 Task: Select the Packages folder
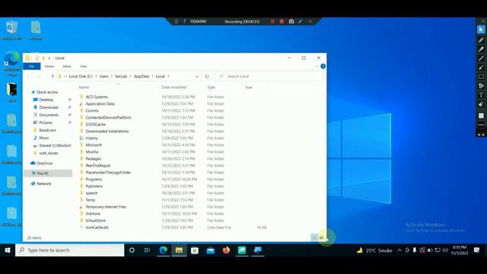(x=93, y=159)
